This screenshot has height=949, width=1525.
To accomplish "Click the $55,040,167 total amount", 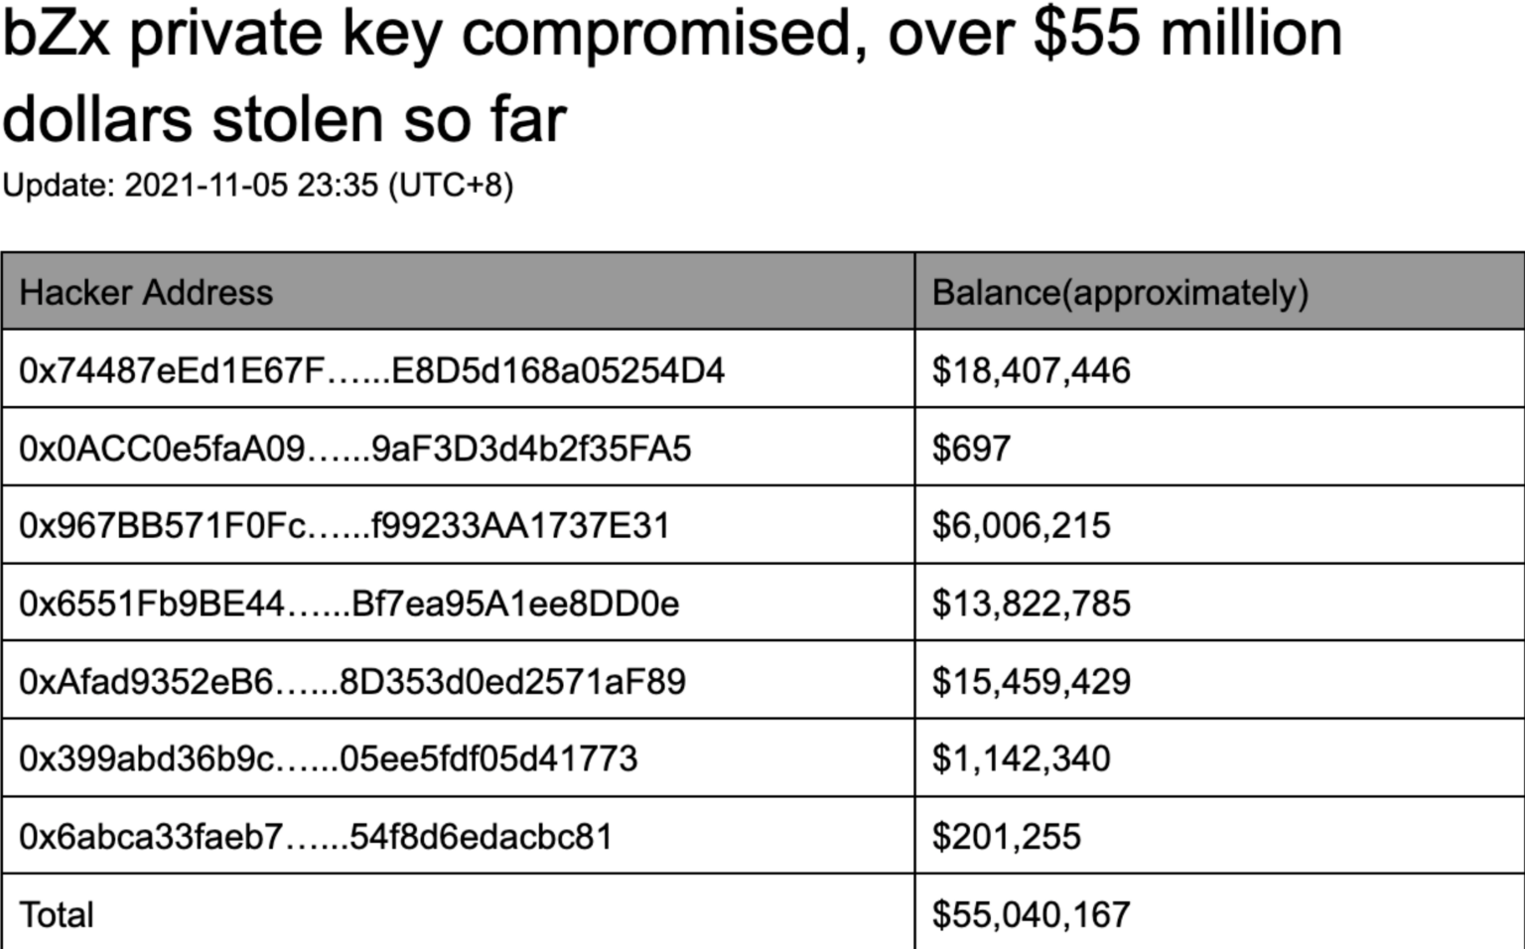I will tap(1032, 915).
